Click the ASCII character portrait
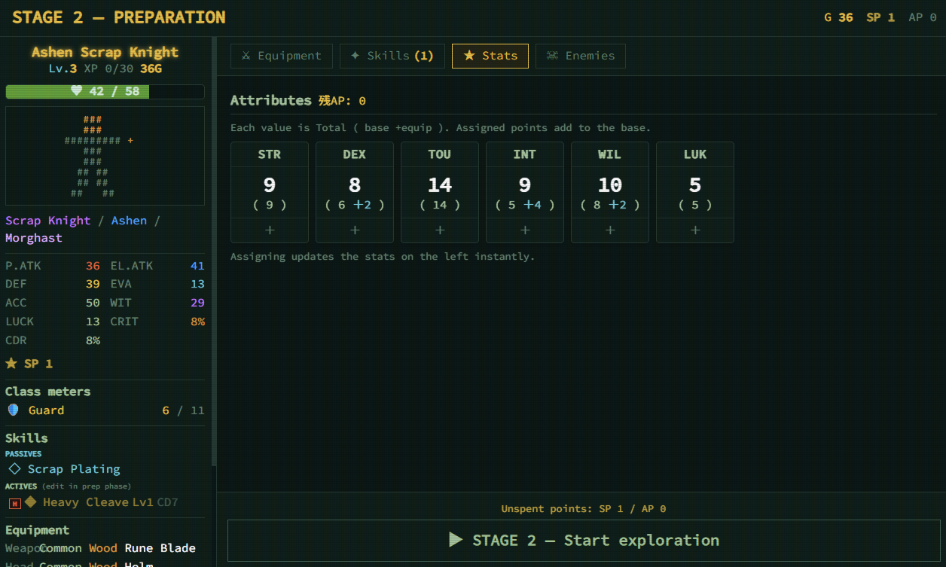 click(105, 156)
